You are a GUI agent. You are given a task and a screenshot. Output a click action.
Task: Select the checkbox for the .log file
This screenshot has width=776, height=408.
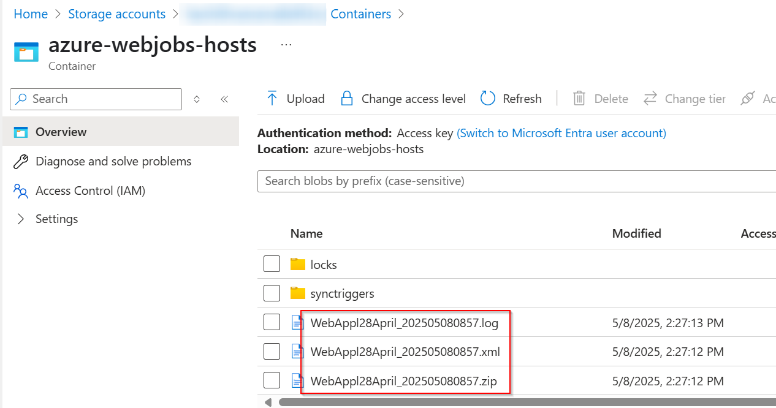point(272,322)
